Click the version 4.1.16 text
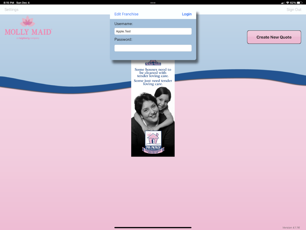The width and height of the screenshot is (306, 230). pos(291,228)
